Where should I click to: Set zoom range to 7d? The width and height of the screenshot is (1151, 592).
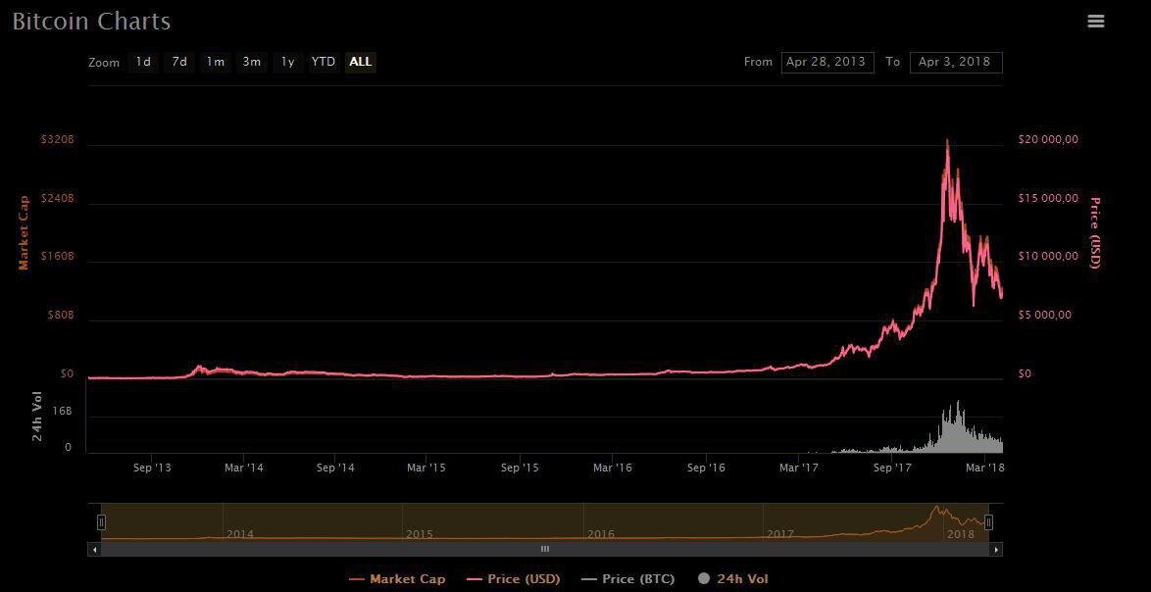pyautogui.click(x=179, y=63)
